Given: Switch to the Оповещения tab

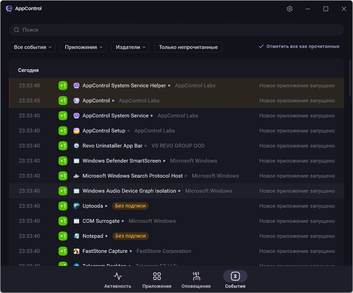Looking at the screenshot, I should pyautogui.click(x=196, y=279).
